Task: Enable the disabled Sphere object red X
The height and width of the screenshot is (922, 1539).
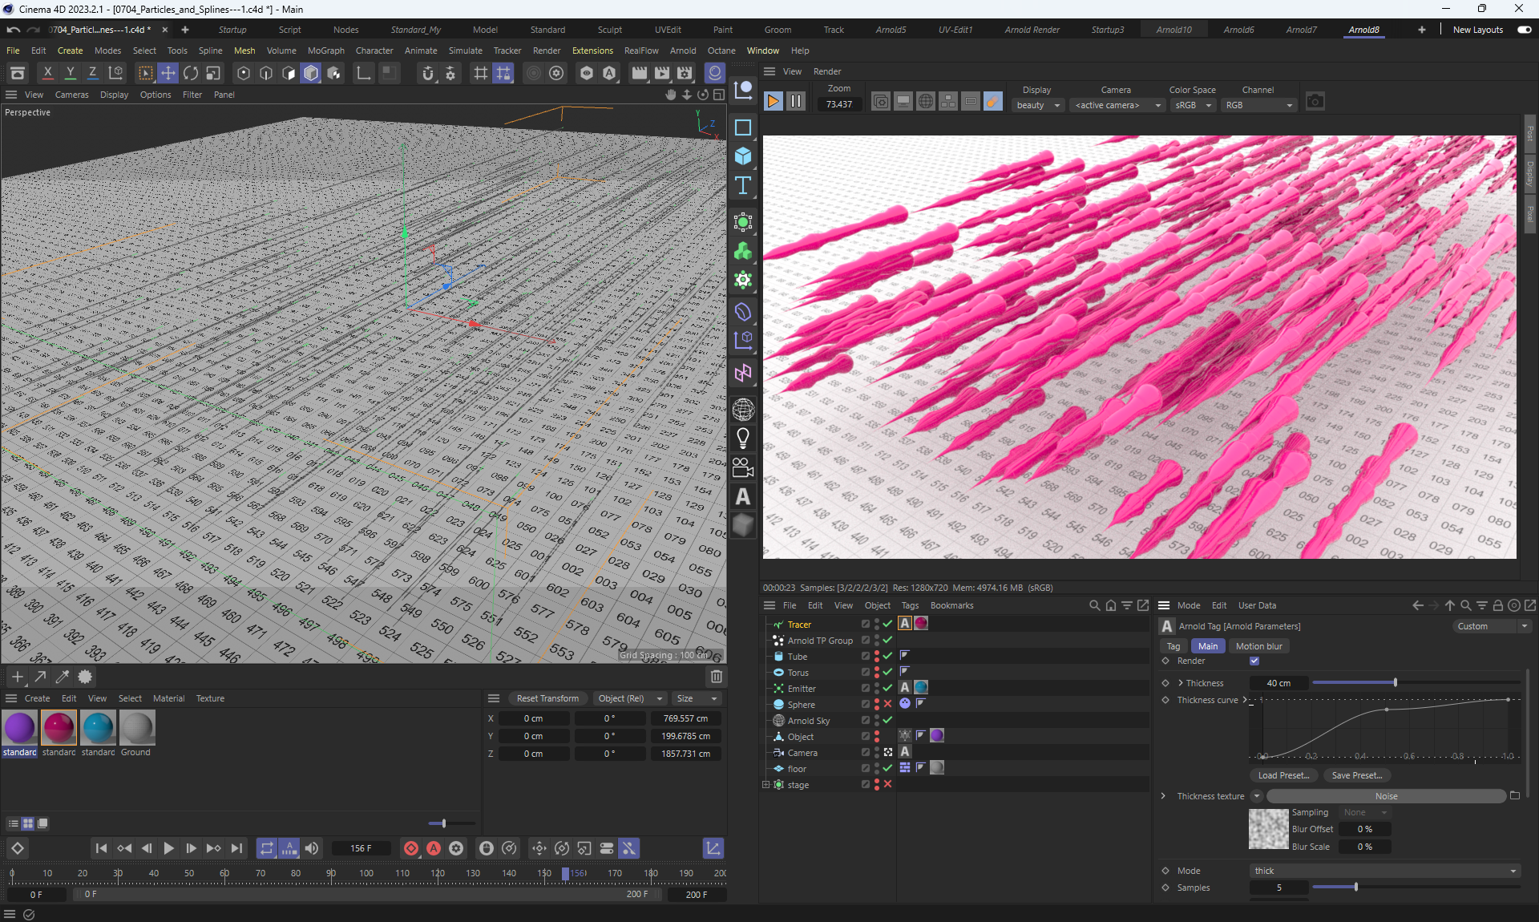Action: pyautogui.click(x=887, y=705)
